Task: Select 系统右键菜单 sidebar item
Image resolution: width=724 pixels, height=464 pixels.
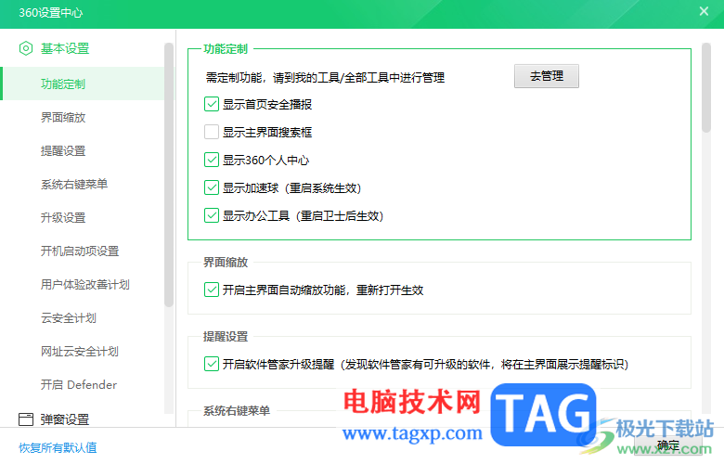Action: [x=74, y=185]
